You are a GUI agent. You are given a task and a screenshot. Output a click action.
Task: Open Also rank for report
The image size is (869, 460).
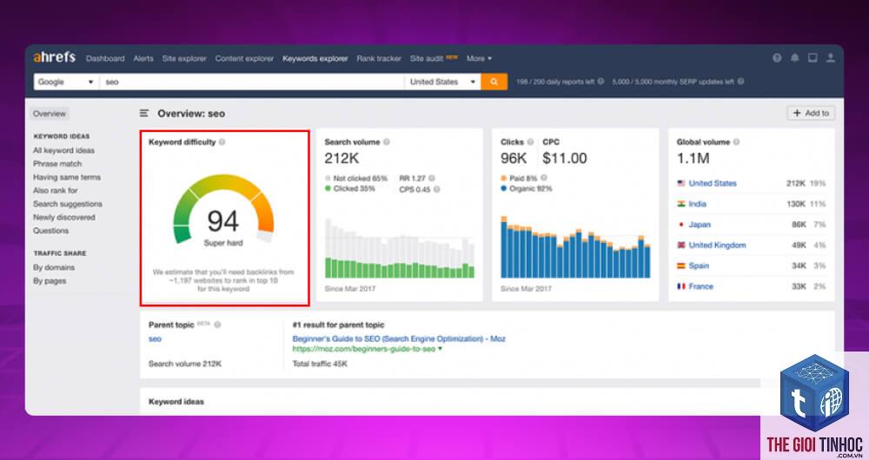pos(56,190)
